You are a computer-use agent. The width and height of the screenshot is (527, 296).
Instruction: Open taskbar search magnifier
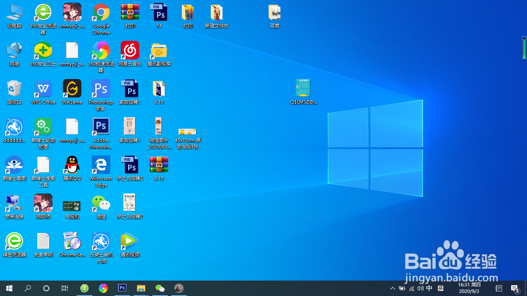(28, 288)
